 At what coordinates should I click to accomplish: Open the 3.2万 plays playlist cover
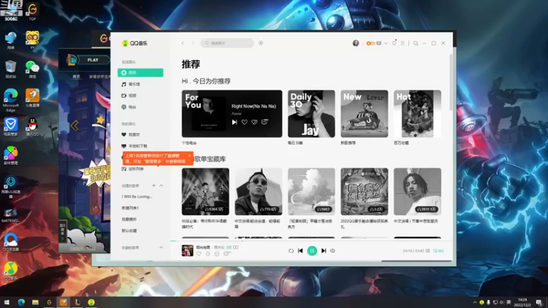click(x=364, y=192)
